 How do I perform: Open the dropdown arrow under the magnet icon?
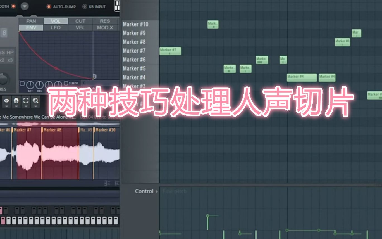16,106
